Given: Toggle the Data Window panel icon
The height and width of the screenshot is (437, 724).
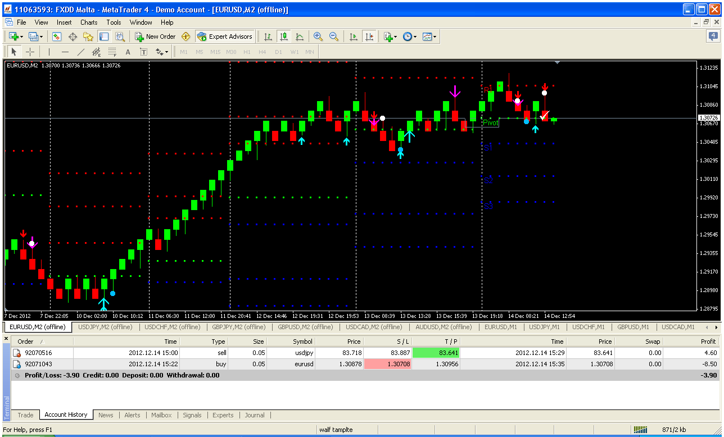Looking at the screenshot, I should tap(73, 37).
